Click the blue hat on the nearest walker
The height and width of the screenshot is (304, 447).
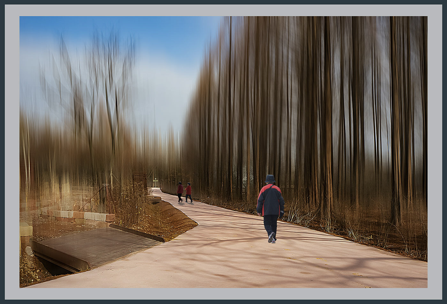click(270, 179)
